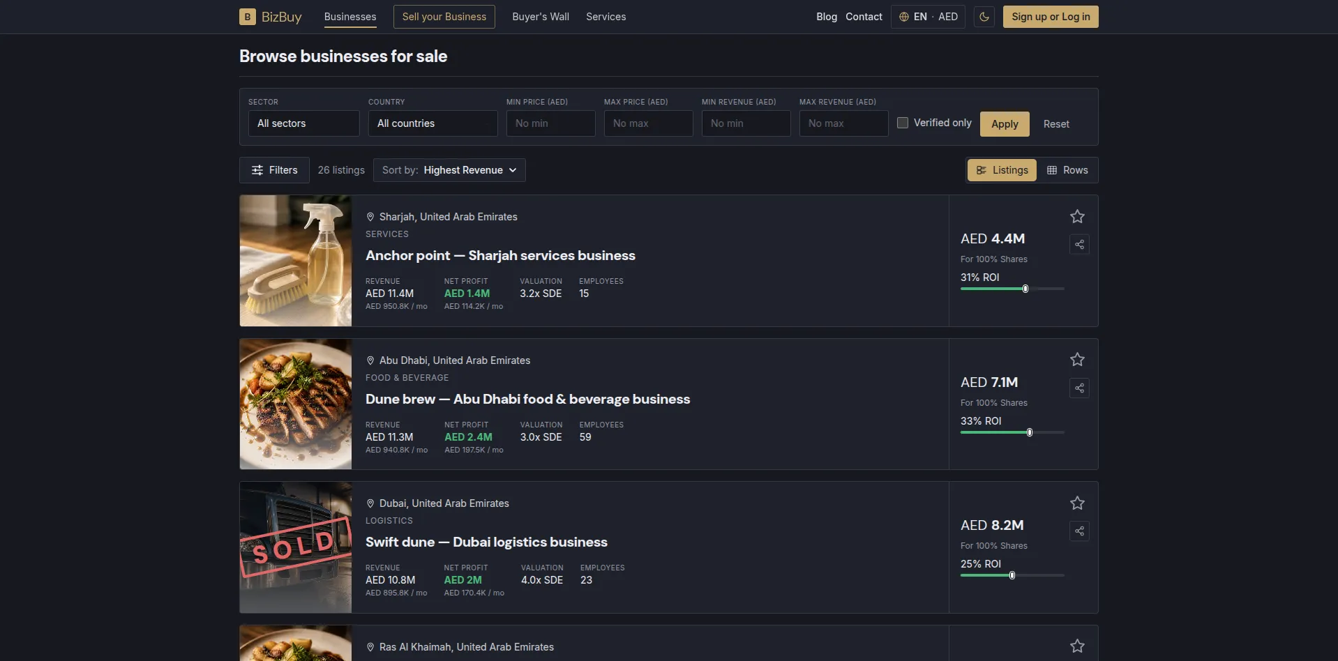Share the Swift dune listing
Image resolution: width=1338 pixels, height=661 pixels.
(1079, 531)
